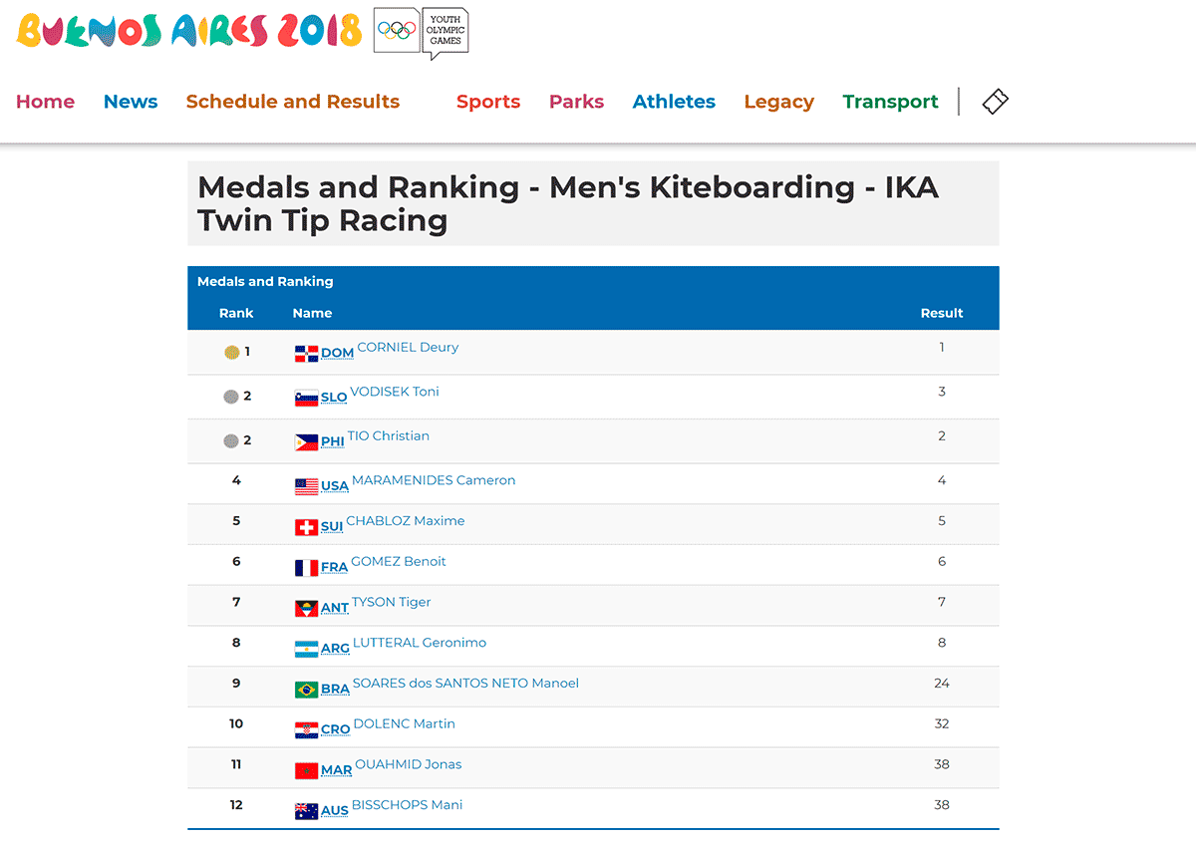
Task: Open athlete TIO Christian's profile
Action: pyautogui.click(x=389, y=436)
